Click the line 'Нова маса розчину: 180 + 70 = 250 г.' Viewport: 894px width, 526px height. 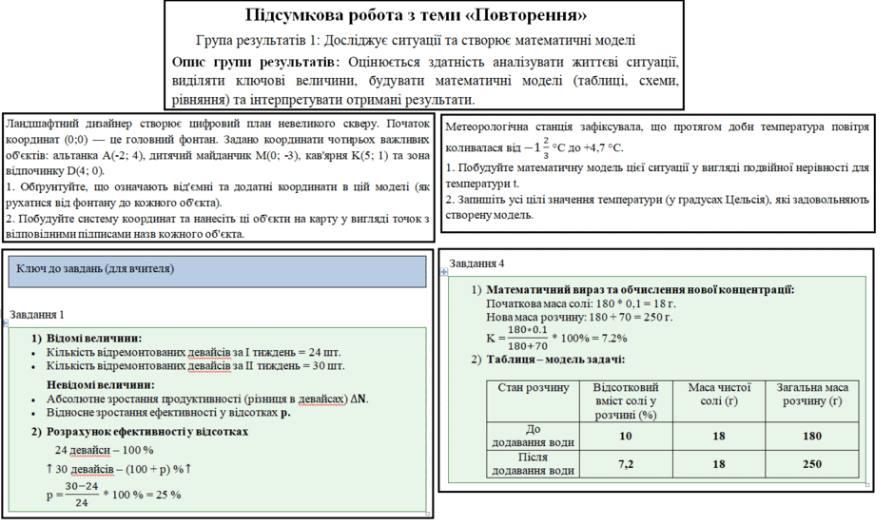(x=579, y=317)
